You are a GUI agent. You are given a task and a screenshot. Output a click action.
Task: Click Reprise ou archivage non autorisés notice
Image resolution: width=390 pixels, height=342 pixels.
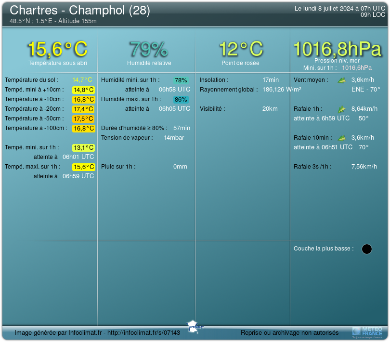(x=289, y=332)
